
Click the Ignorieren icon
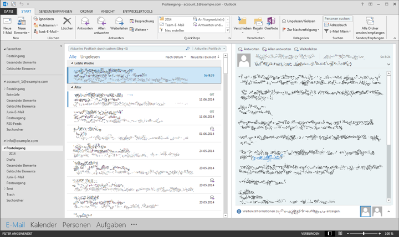coord(36,19)
